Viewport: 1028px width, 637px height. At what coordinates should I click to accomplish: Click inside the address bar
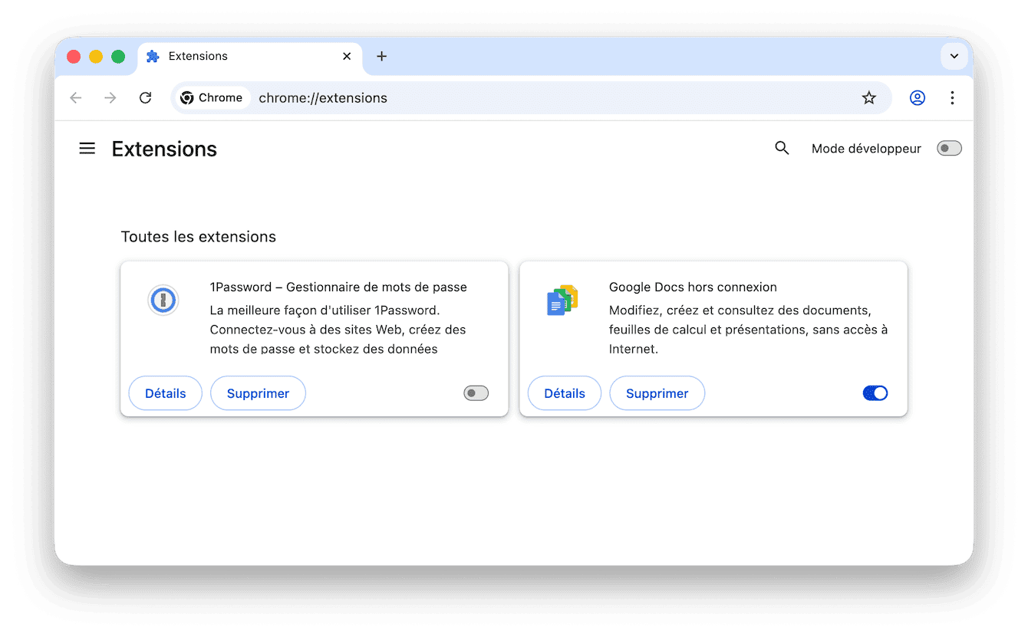click(x=460, y=97)
